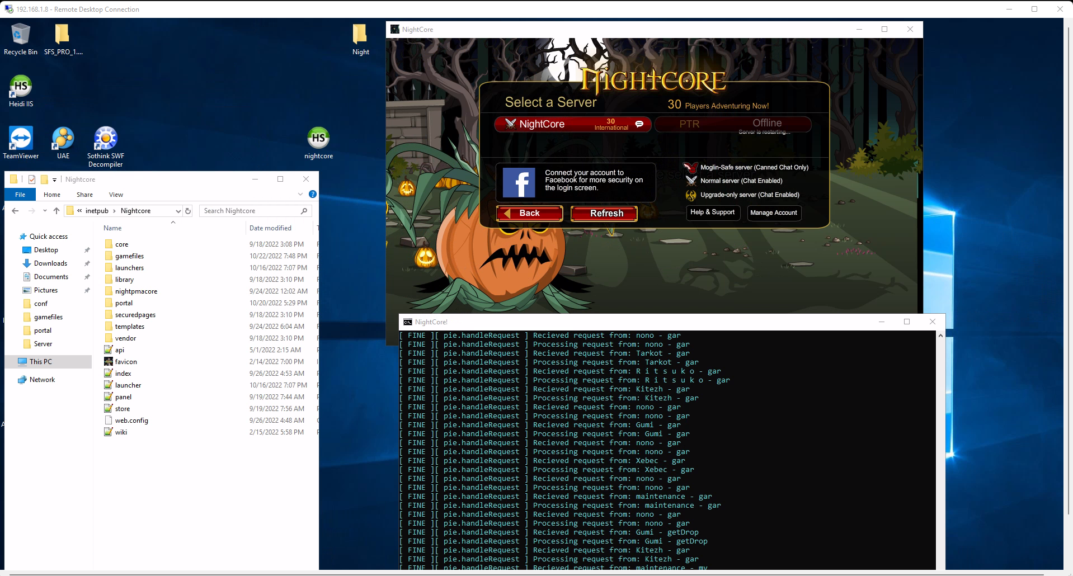Navigate back in File Explorer

pyautogui.click(x=15, y=211)
